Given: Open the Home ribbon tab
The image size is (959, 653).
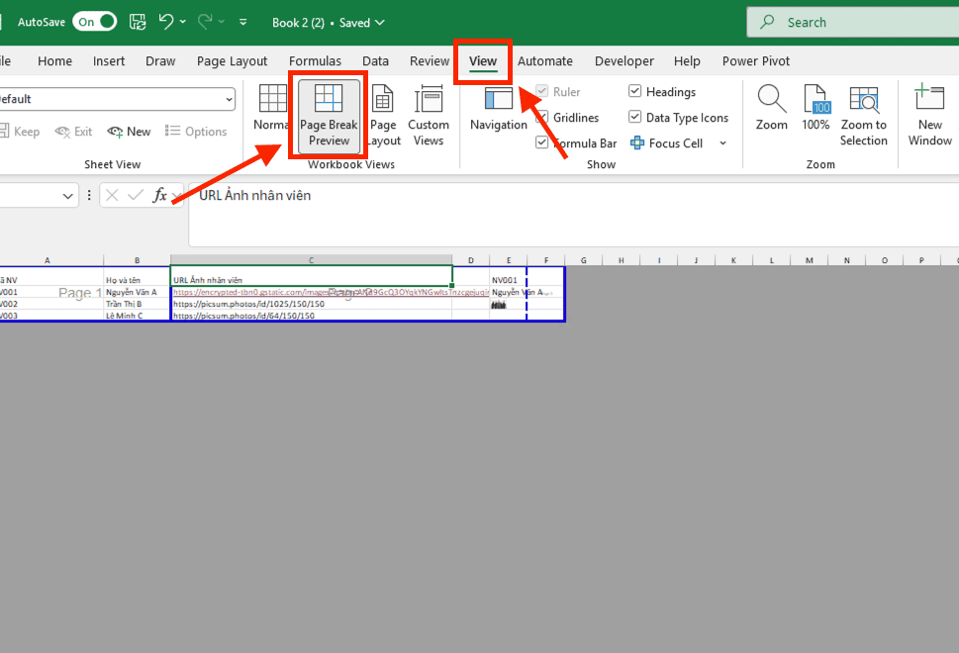Looking at the screenshot, I should point(54,61).
